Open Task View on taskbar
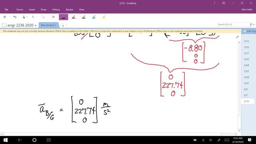 (x=49, y=140)
